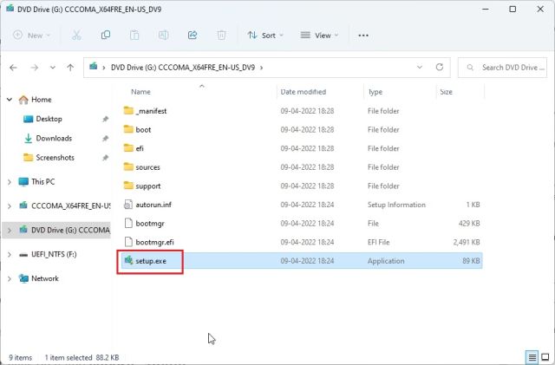This screenshot has height=365, width=555.
Task: Click the _manifest folder icon
Action: coord(128,111)
